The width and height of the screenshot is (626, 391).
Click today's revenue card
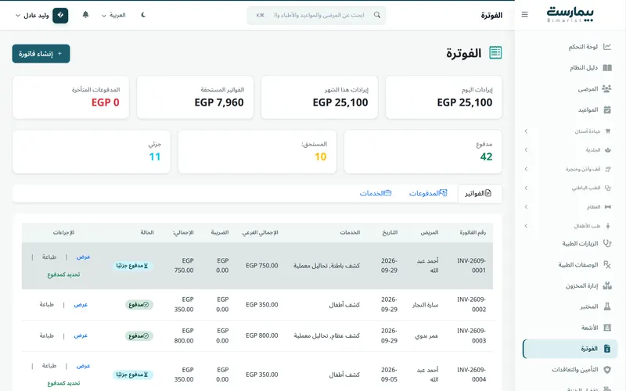pos(444,97)
